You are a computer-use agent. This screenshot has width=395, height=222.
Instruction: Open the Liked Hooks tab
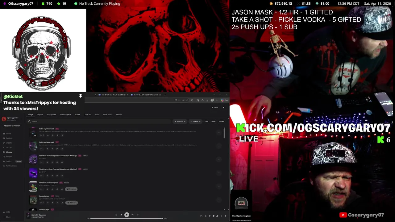pos(108,114)
